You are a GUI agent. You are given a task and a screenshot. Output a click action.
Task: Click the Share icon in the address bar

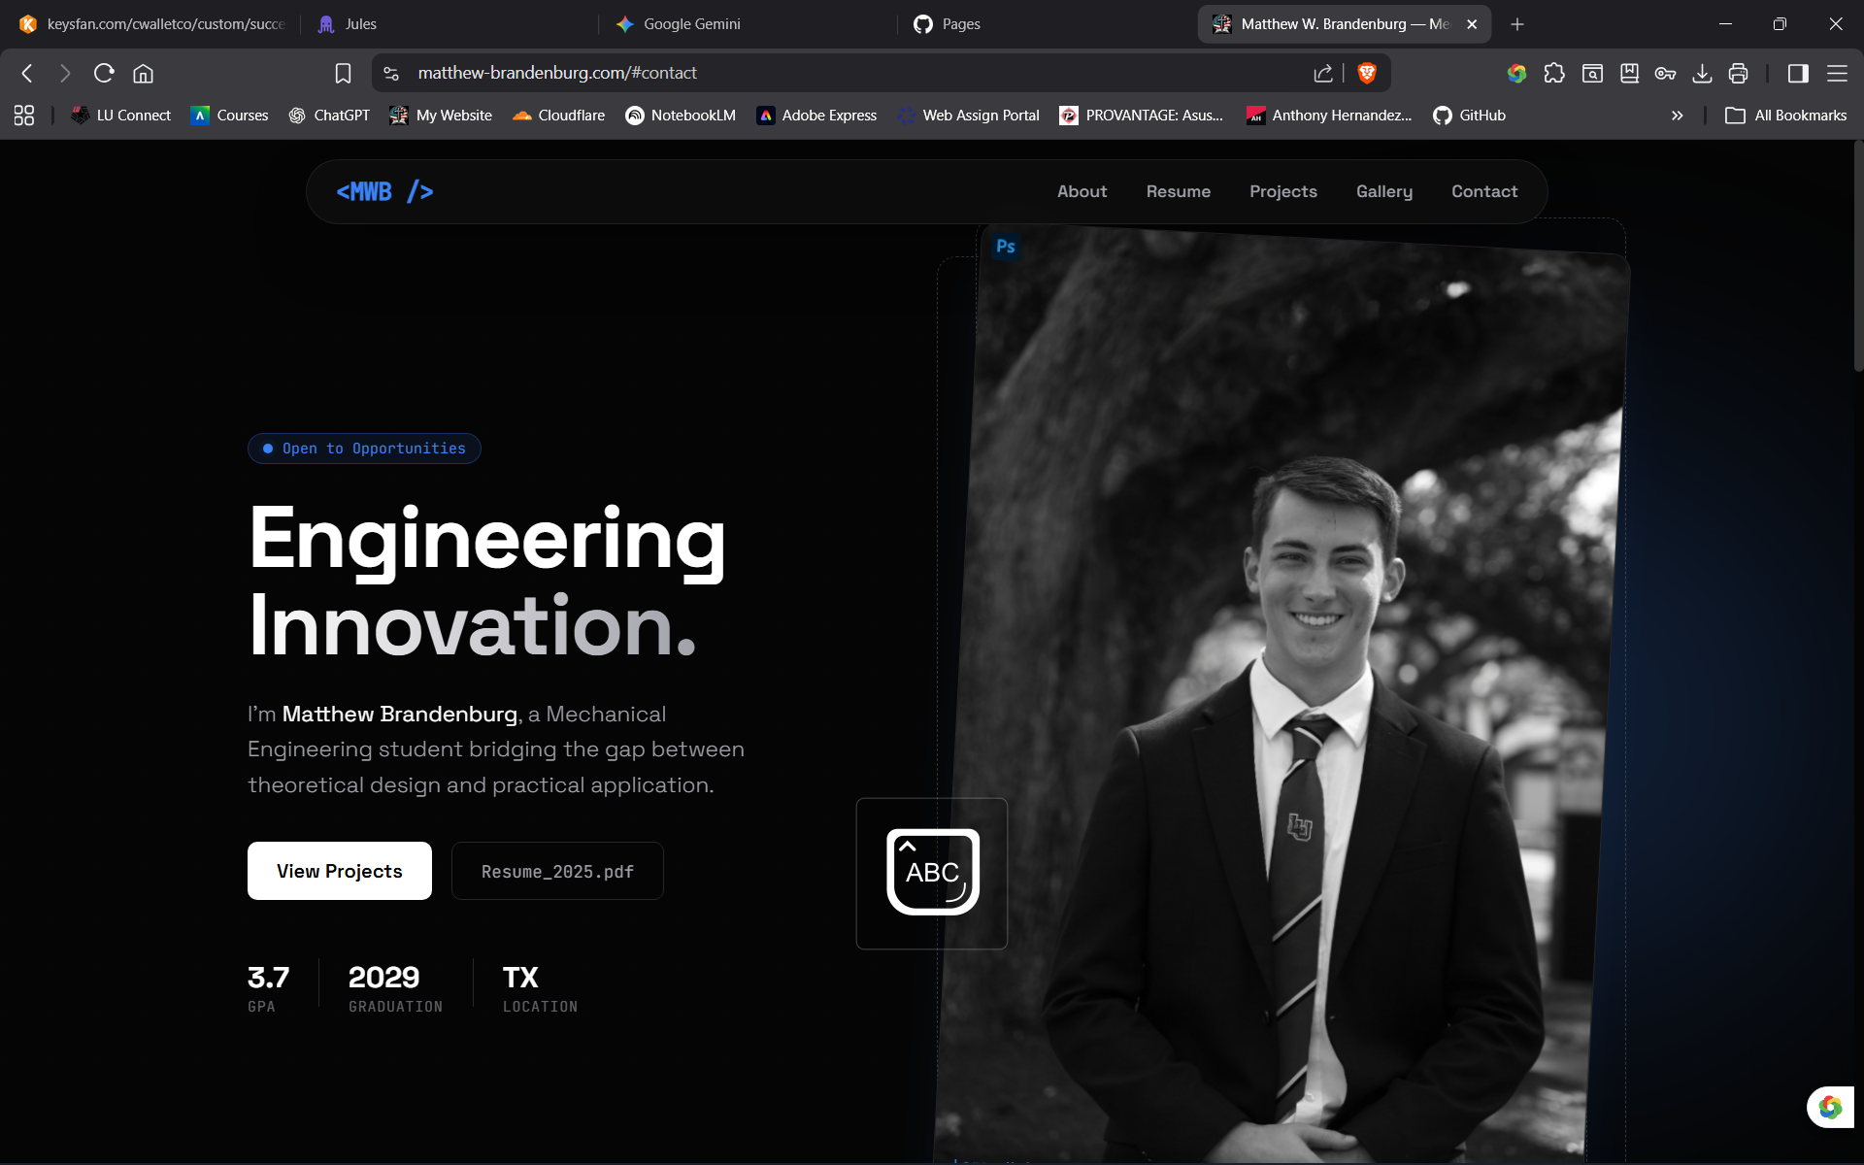(1323, 73)
